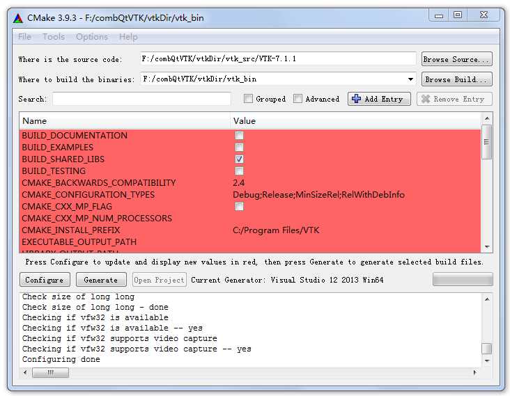510x396 pixels.
Task: Click cache list scroll down arrow
Action: [487, 247]
